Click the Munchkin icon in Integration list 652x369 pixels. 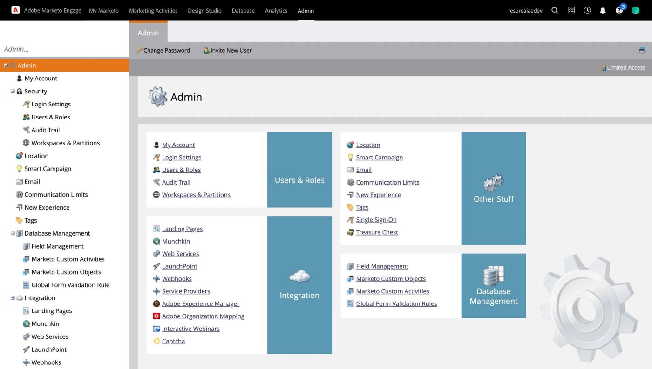point(156,241)
